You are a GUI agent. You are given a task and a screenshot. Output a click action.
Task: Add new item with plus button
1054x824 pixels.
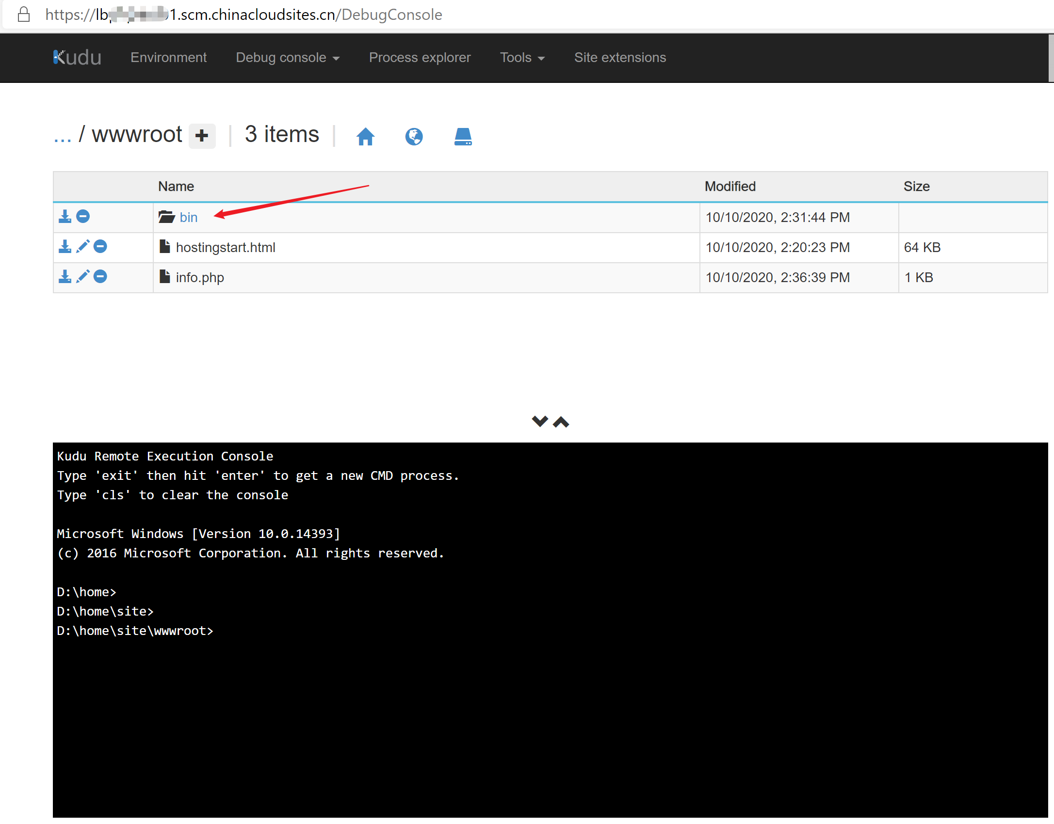tap(202, 136)
